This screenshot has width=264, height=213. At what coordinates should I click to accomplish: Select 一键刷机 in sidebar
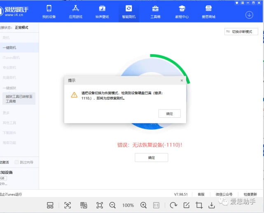coord(19,48)
